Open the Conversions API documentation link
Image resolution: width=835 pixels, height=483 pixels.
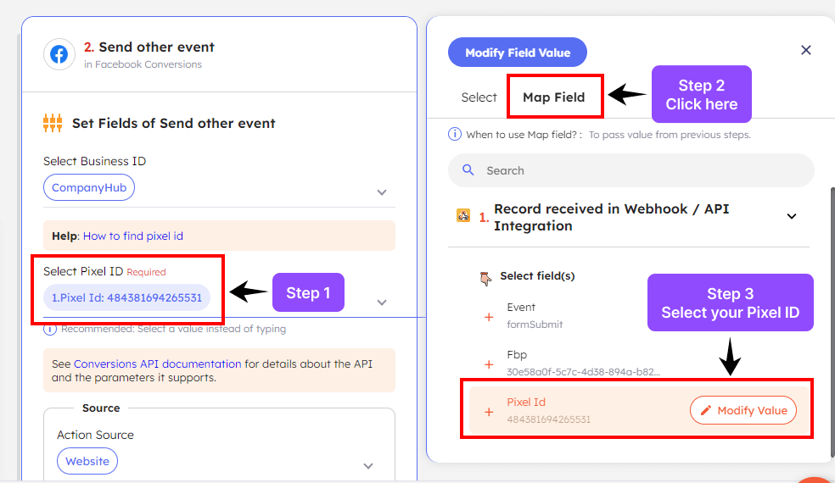158,364
